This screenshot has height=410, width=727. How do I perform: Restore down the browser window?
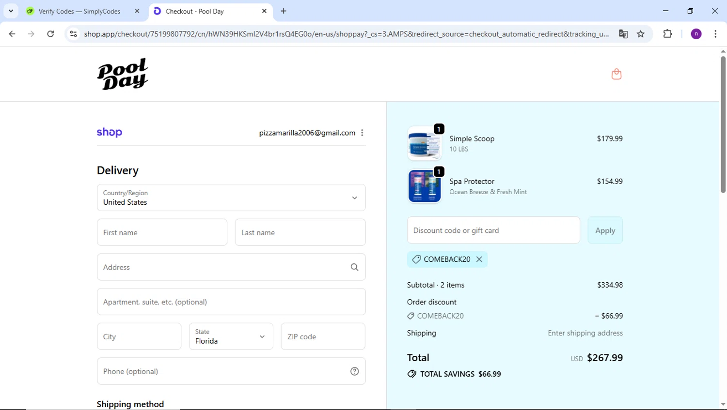pos(690,11)
